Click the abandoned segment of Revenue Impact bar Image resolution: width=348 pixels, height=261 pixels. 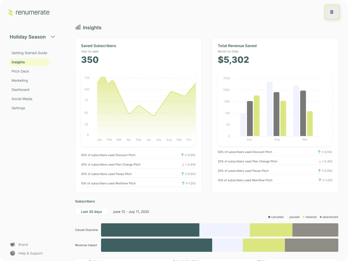[x=312, y=245]
